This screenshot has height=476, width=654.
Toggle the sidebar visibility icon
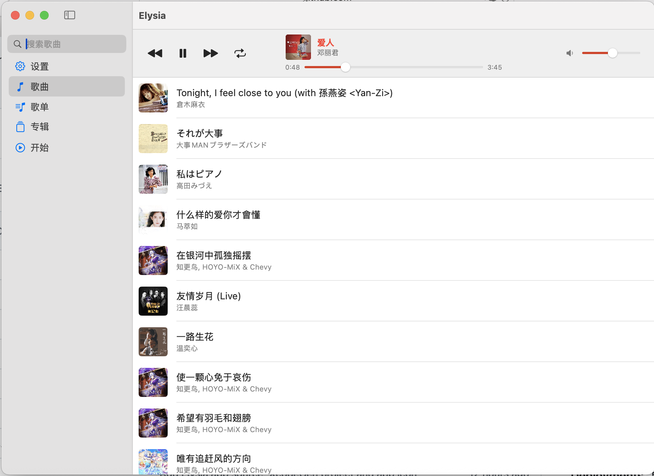70,15
